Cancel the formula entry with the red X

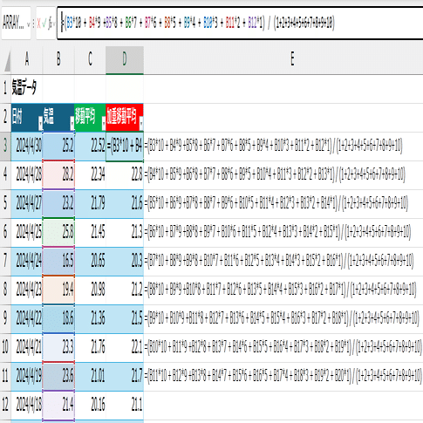pos(38,24)
